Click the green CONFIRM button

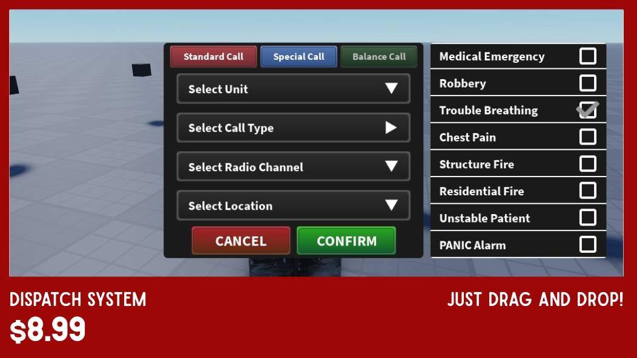click(346, 241)
